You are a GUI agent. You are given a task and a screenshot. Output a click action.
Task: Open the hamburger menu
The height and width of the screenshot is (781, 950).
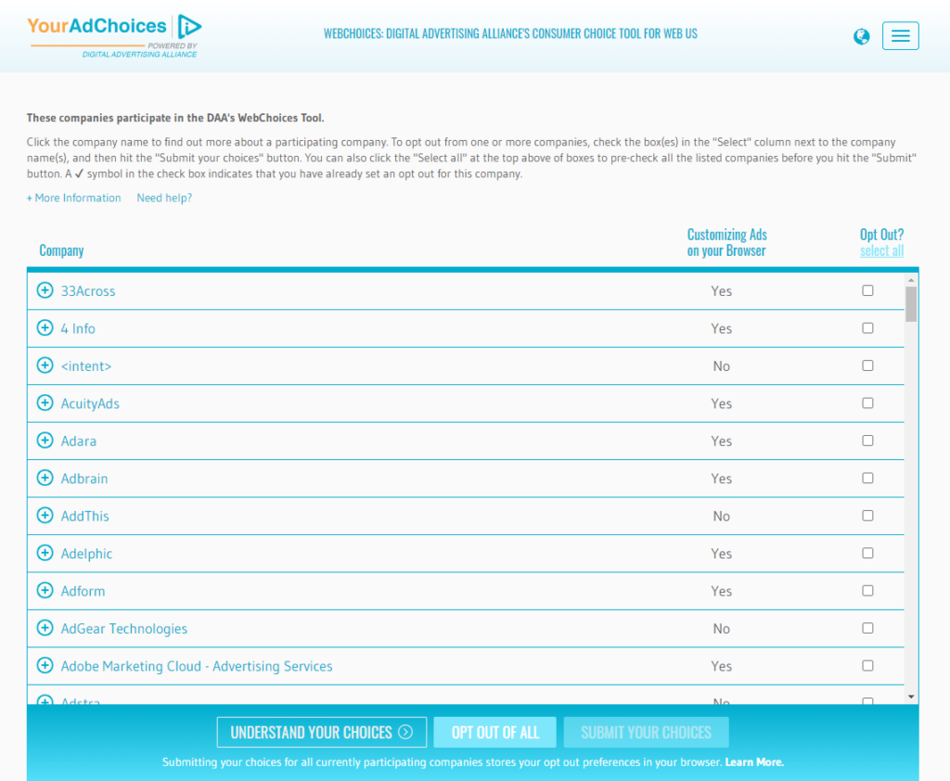pos(900,36)
